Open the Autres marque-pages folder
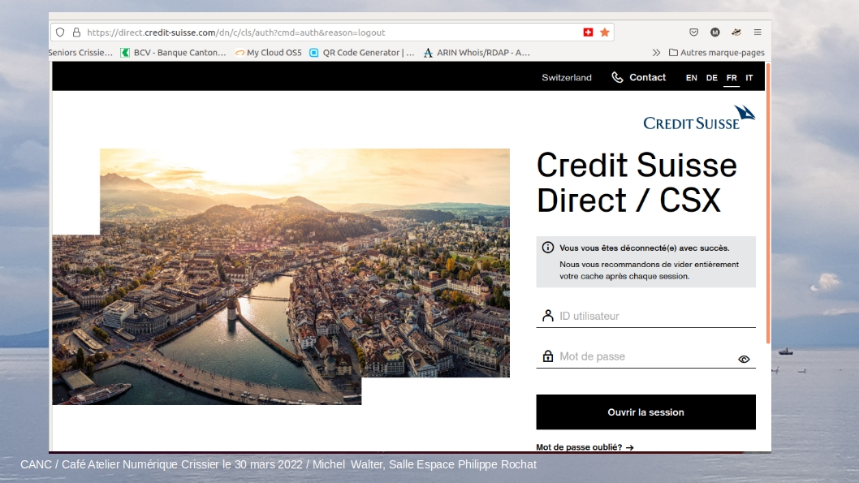 click(x=717, y=53)
